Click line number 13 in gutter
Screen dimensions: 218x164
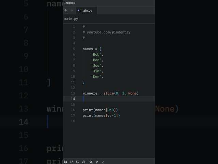(x=73, y=93)
